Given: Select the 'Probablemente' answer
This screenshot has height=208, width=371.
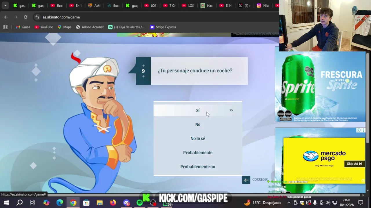Looking at the screenshot, I should tap(198, 153).
